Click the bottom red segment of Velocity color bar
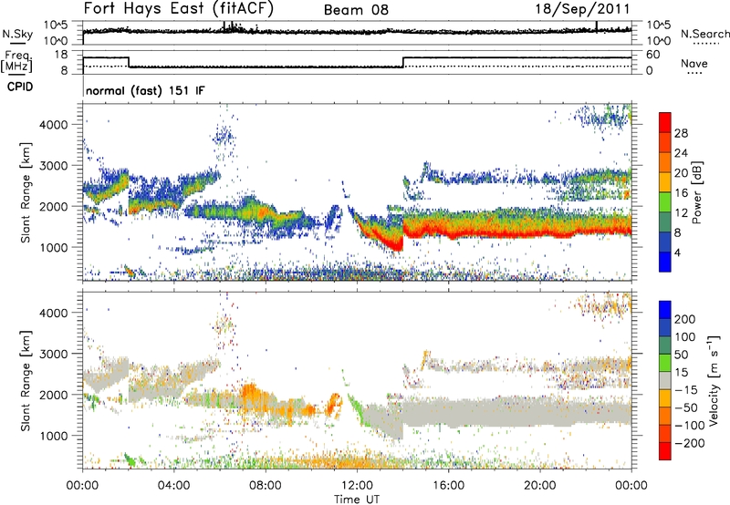The width and height of the screenshot is (730, 505). [665, 451]
